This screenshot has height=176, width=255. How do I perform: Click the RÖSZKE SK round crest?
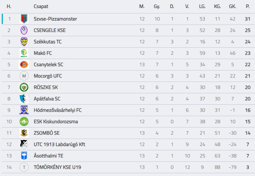coord(24,87)
